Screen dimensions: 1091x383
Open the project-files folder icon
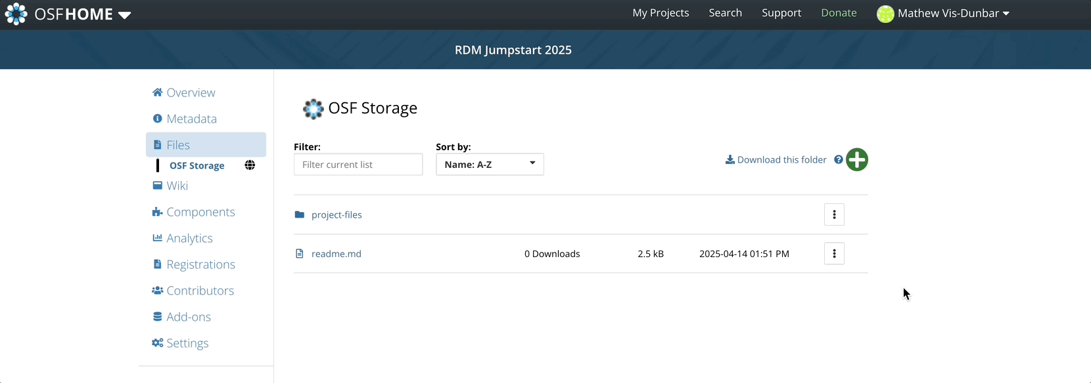click(x=300, y=214)
